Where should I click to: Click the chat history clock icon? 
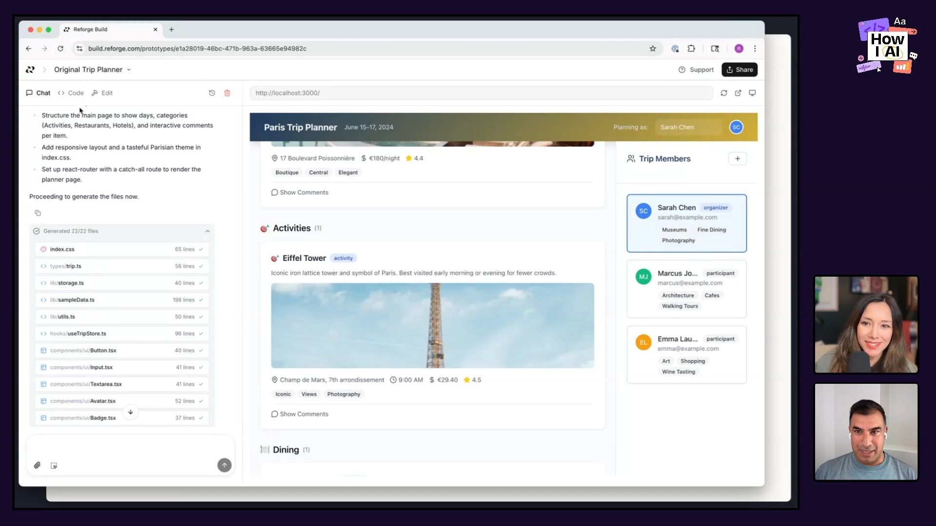click(212, 93)
